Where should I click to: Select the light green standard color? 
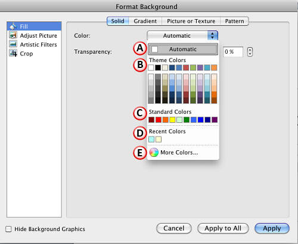[179, 120]
